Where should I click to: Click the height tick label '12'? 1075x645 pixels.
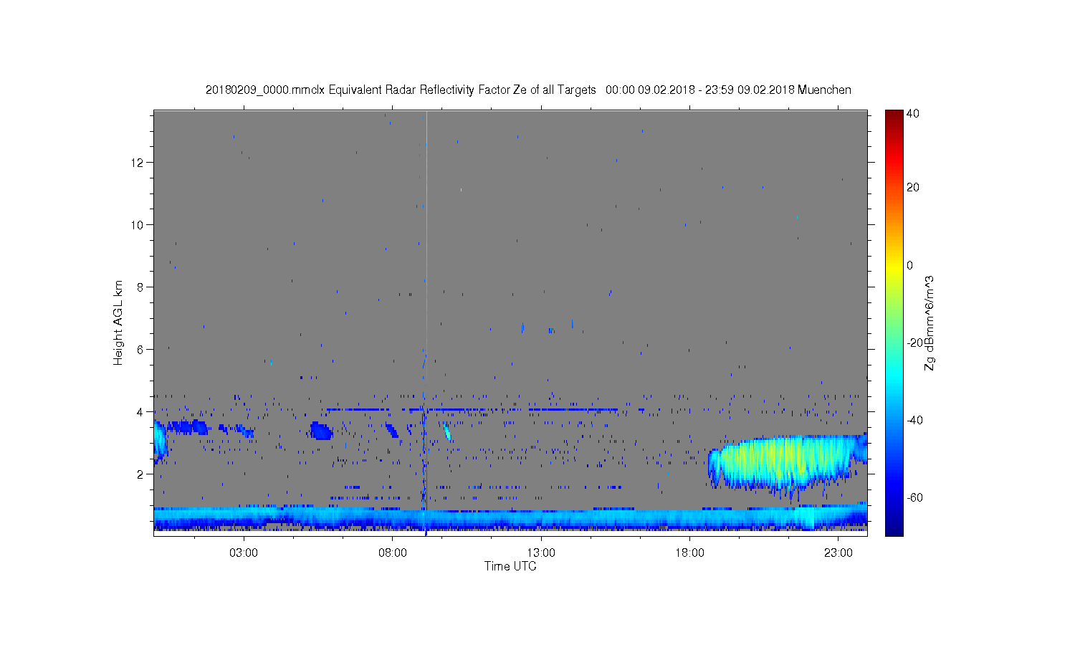(138, 163)
